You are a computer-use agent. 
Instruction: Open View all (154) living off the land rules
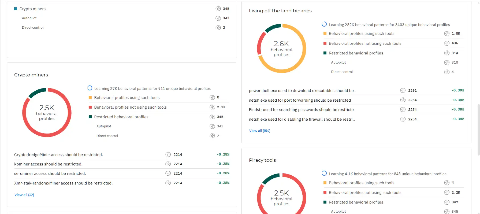click(260, 131)
